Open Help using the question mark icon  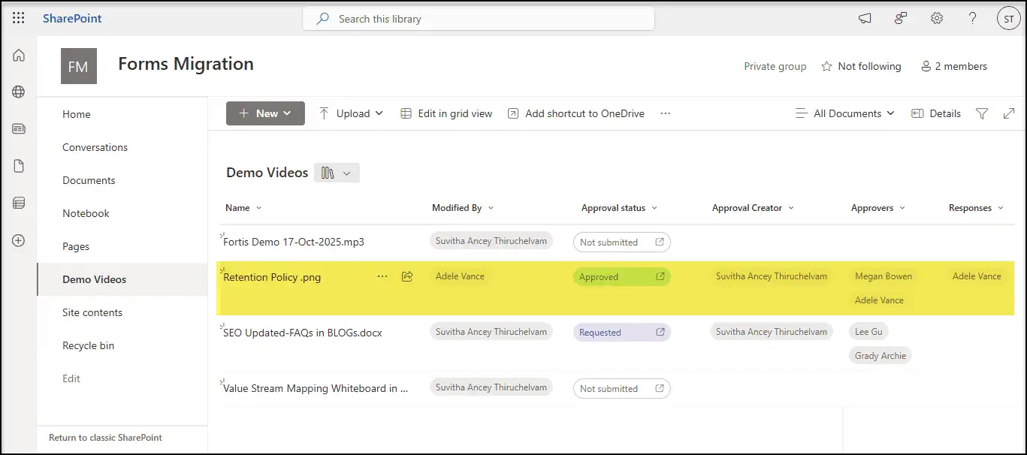click(972, 18)
